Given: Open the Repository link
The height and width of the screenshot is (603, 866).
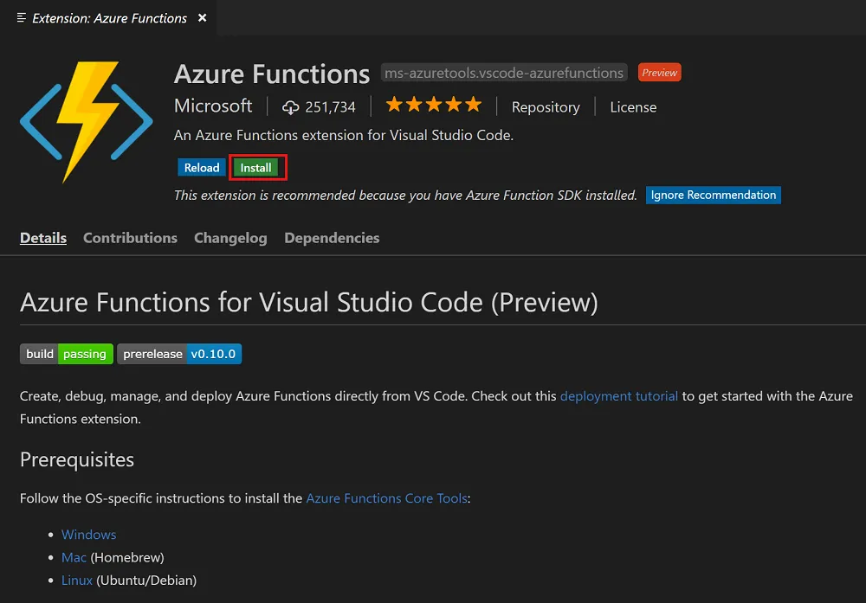Looking at the screenshot, I should coord(546,107).
